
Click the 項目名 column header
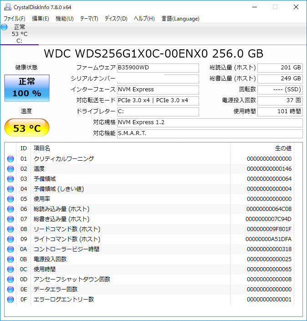tap(42, 148)
